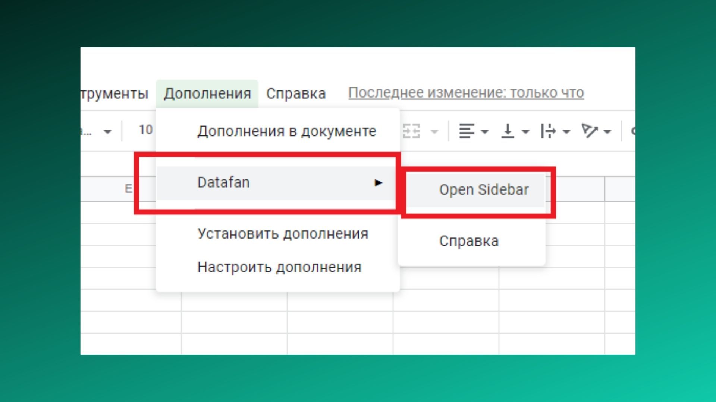Select Справка in the Datafan submenu
This screenshot has height=402, width=716.
click(x=472, y=241)
